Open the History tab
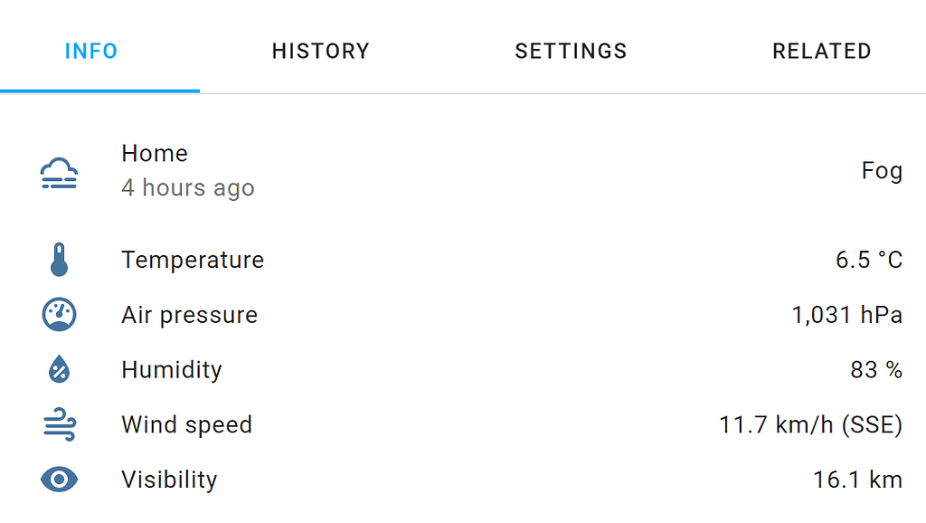This screenshot has height=523, width=926. pos(321,51)
